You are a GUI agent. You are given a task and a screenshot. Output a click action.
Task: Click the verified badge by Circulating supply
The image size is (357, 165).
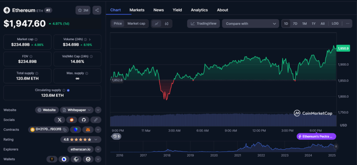click(x=68, y=90)
